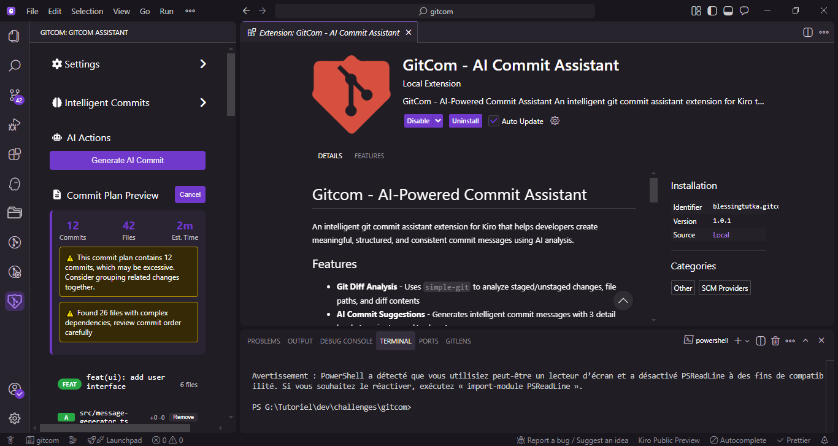Click the Split Editor icon in the tab bar

click(807, 33)
